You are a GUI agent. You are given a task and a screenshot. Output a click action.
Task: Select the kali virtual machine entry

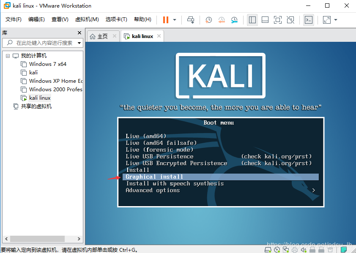33,73
